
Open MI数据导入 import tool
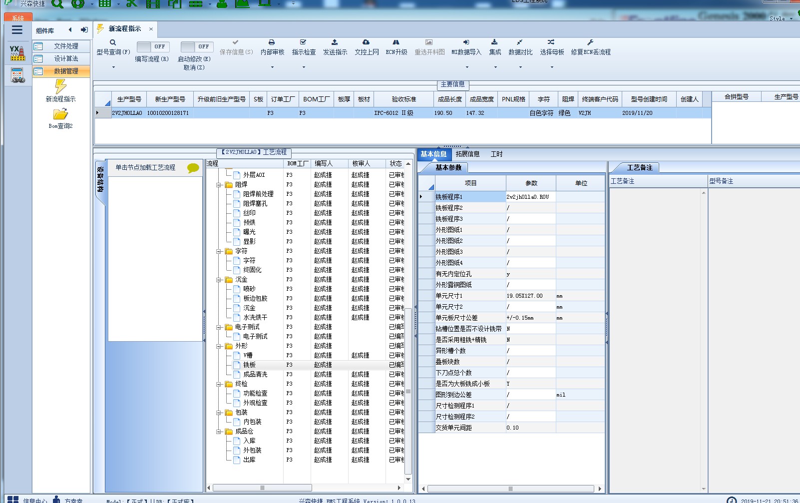pos(466,42)
